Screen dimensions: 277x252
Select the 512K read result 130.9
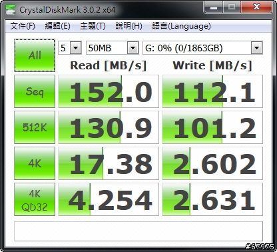pos(109,127)
